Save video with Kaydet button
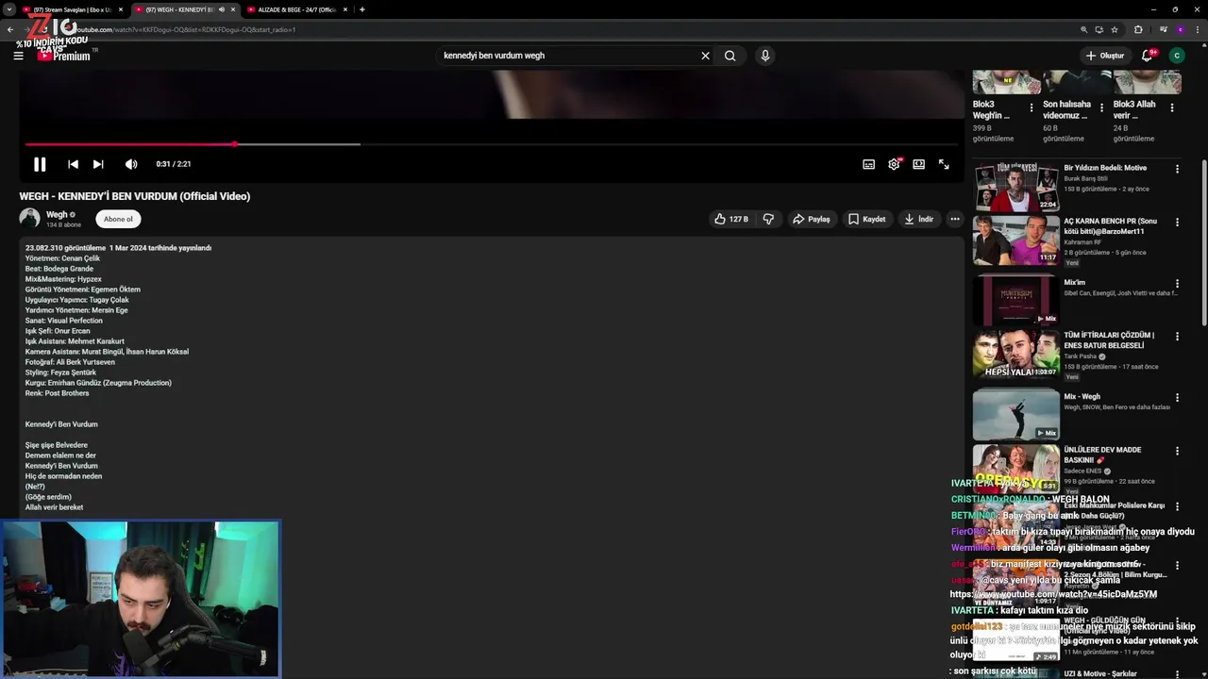The height and width of the screenshot is (679, 1208). 866,219
